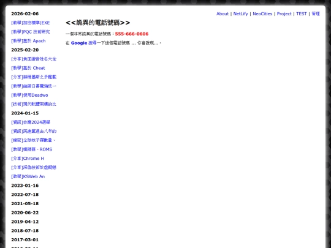Open the [教學]KSWeb An post
The image size is (331, 248).
click(x=28, y=176)
